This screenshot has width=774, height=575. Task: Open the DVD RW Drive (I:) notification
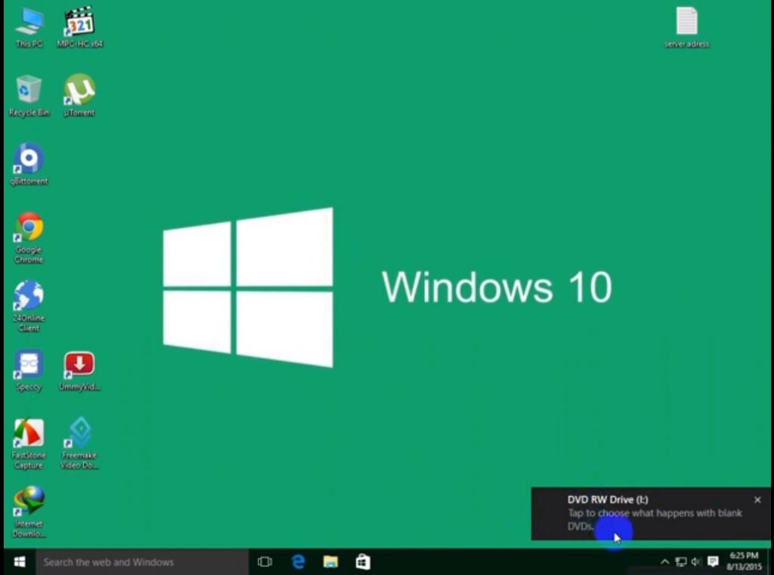coord(651,513)
